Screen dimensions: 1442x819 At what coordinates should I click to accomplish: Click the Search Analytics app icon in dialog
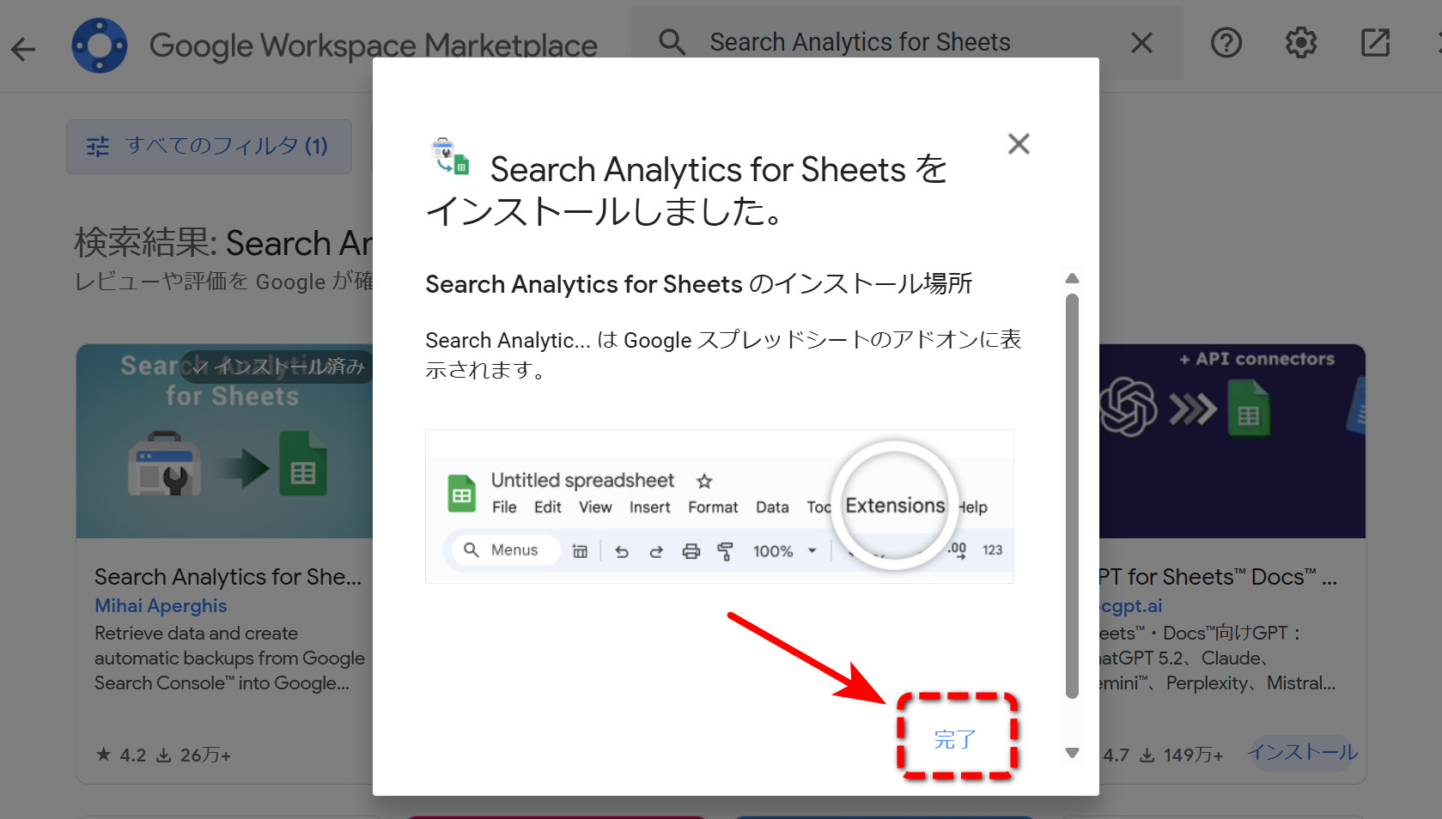[450, 156]
